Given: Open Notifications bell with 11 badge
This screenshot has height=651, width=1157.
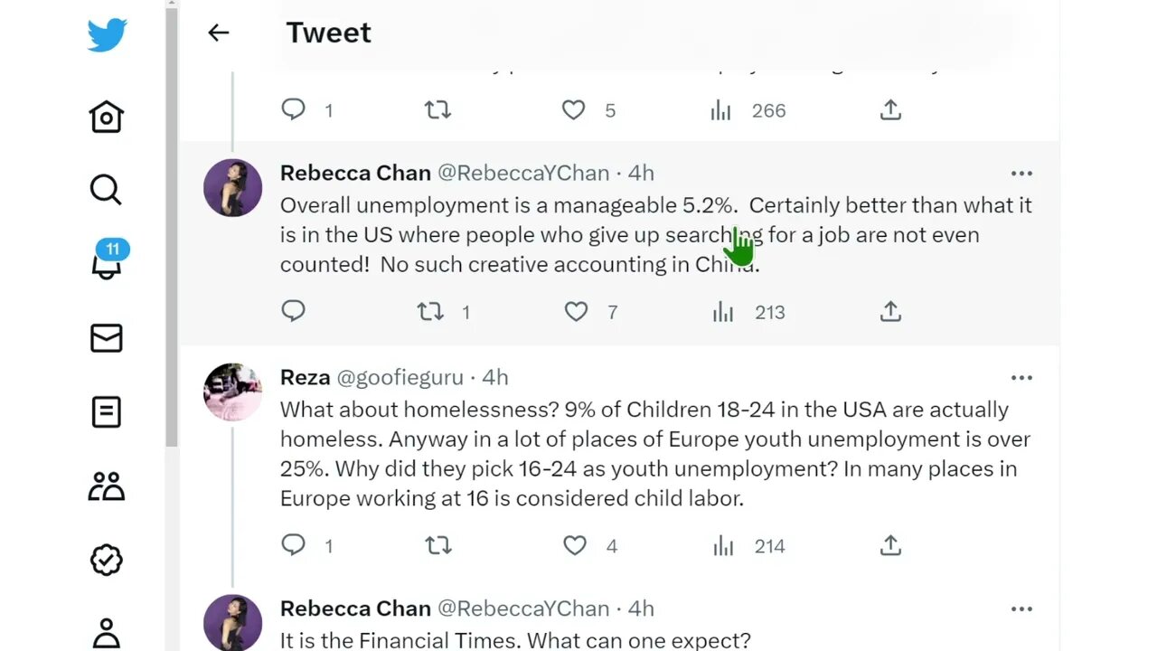Looking at the screenshot, I should point(107,262).
